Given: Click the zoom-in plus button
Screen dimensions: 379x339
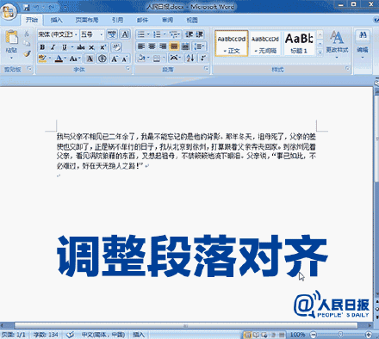Looking at the screenshot, I should pos(369,335).
